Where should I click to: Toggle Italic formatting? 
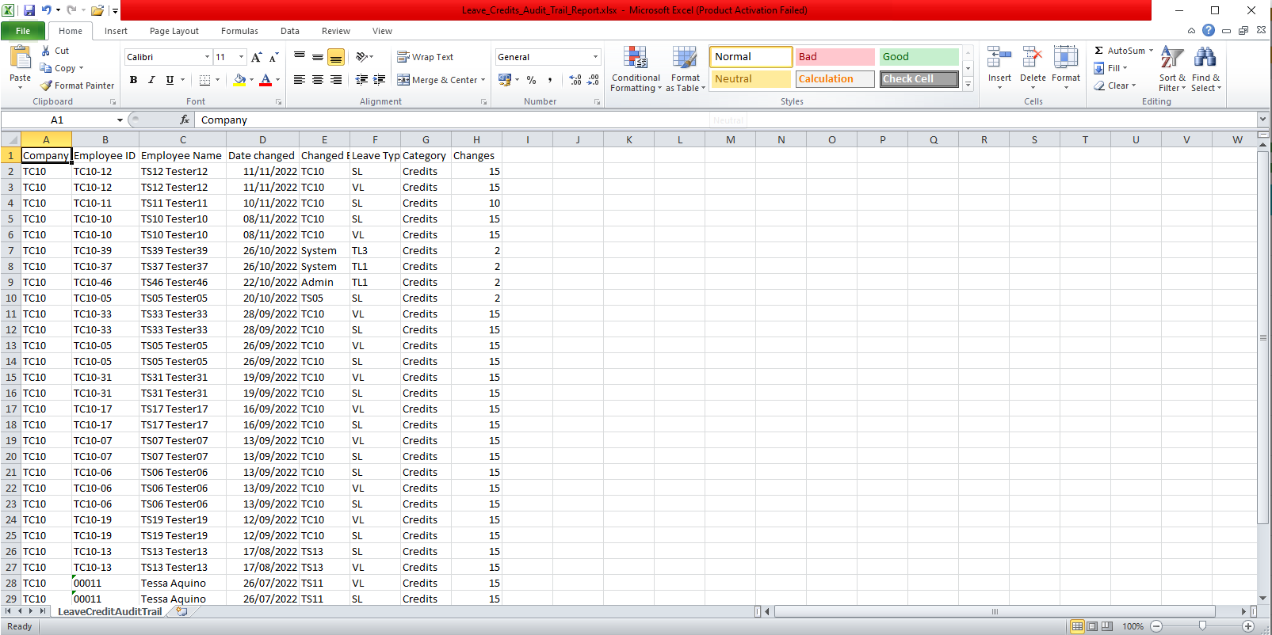coord(151,80)
